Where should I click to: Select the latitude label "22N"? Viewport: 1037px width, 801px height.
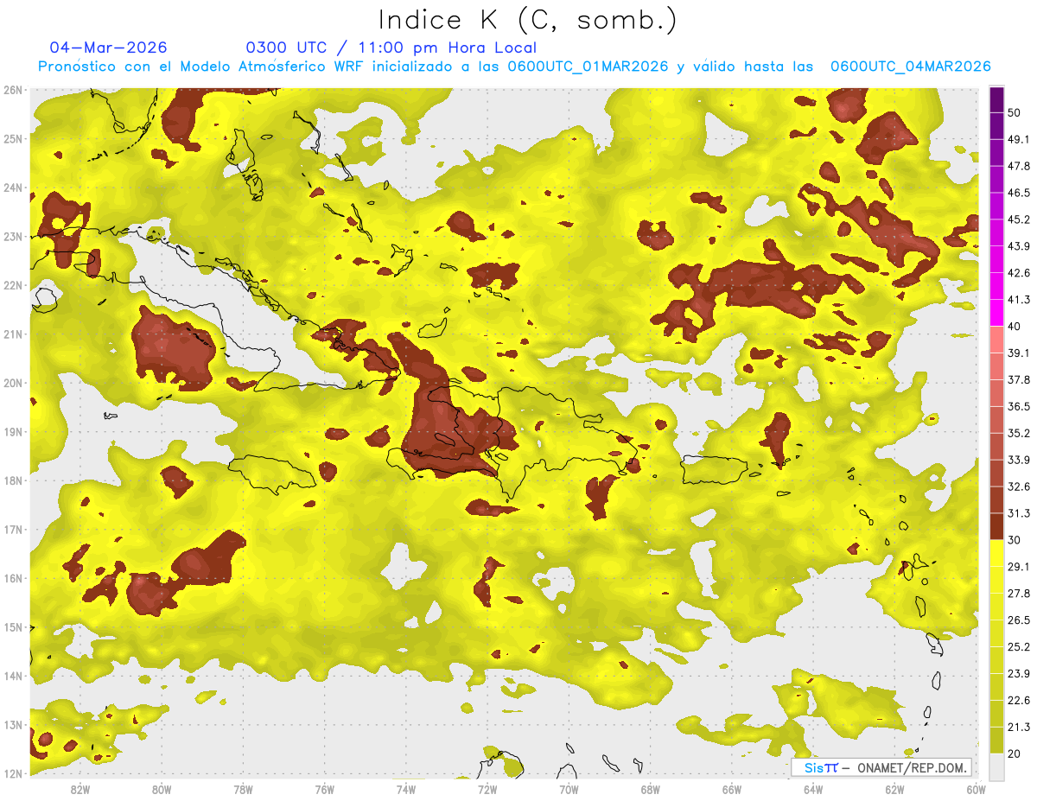coord(13,285)
